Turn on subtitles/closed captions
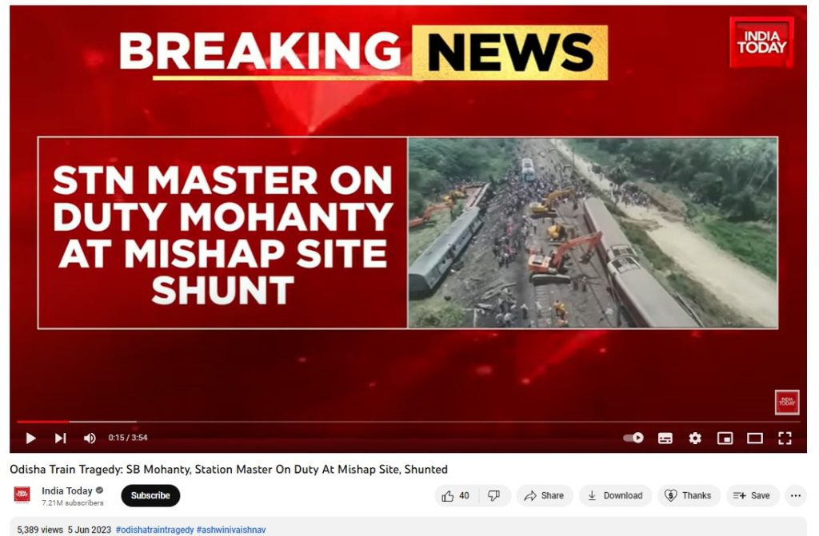Viewport: 819px width, 536px height. click(x=665, y=438)
